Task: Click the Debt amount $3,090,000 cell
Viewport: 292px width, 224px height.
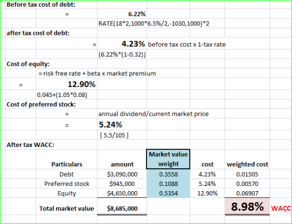Action: coord(122,174)
